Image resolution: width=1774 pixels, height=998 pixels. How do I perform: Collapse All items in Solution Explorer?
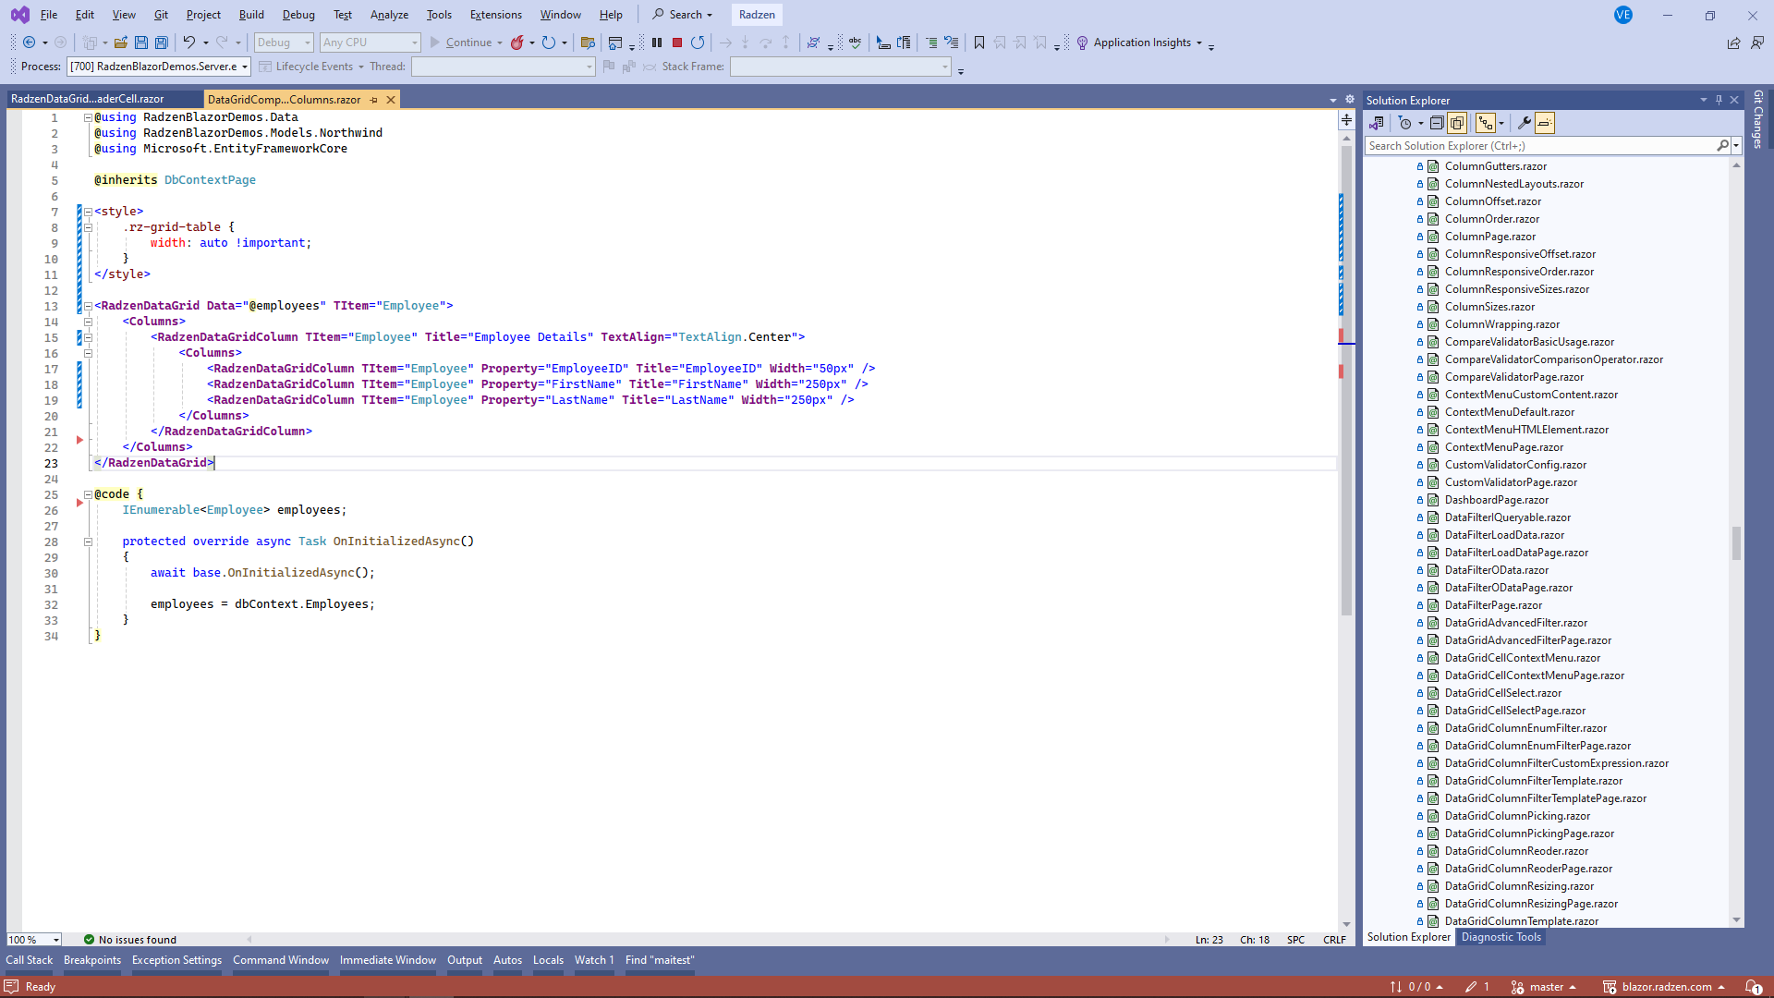pyautogui.click(x=1437, y=123)
